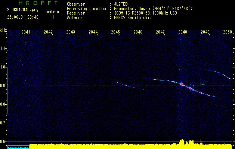Click the 0.9 kHz frequency label
The image size is (235, 149).
pos(3,86)
